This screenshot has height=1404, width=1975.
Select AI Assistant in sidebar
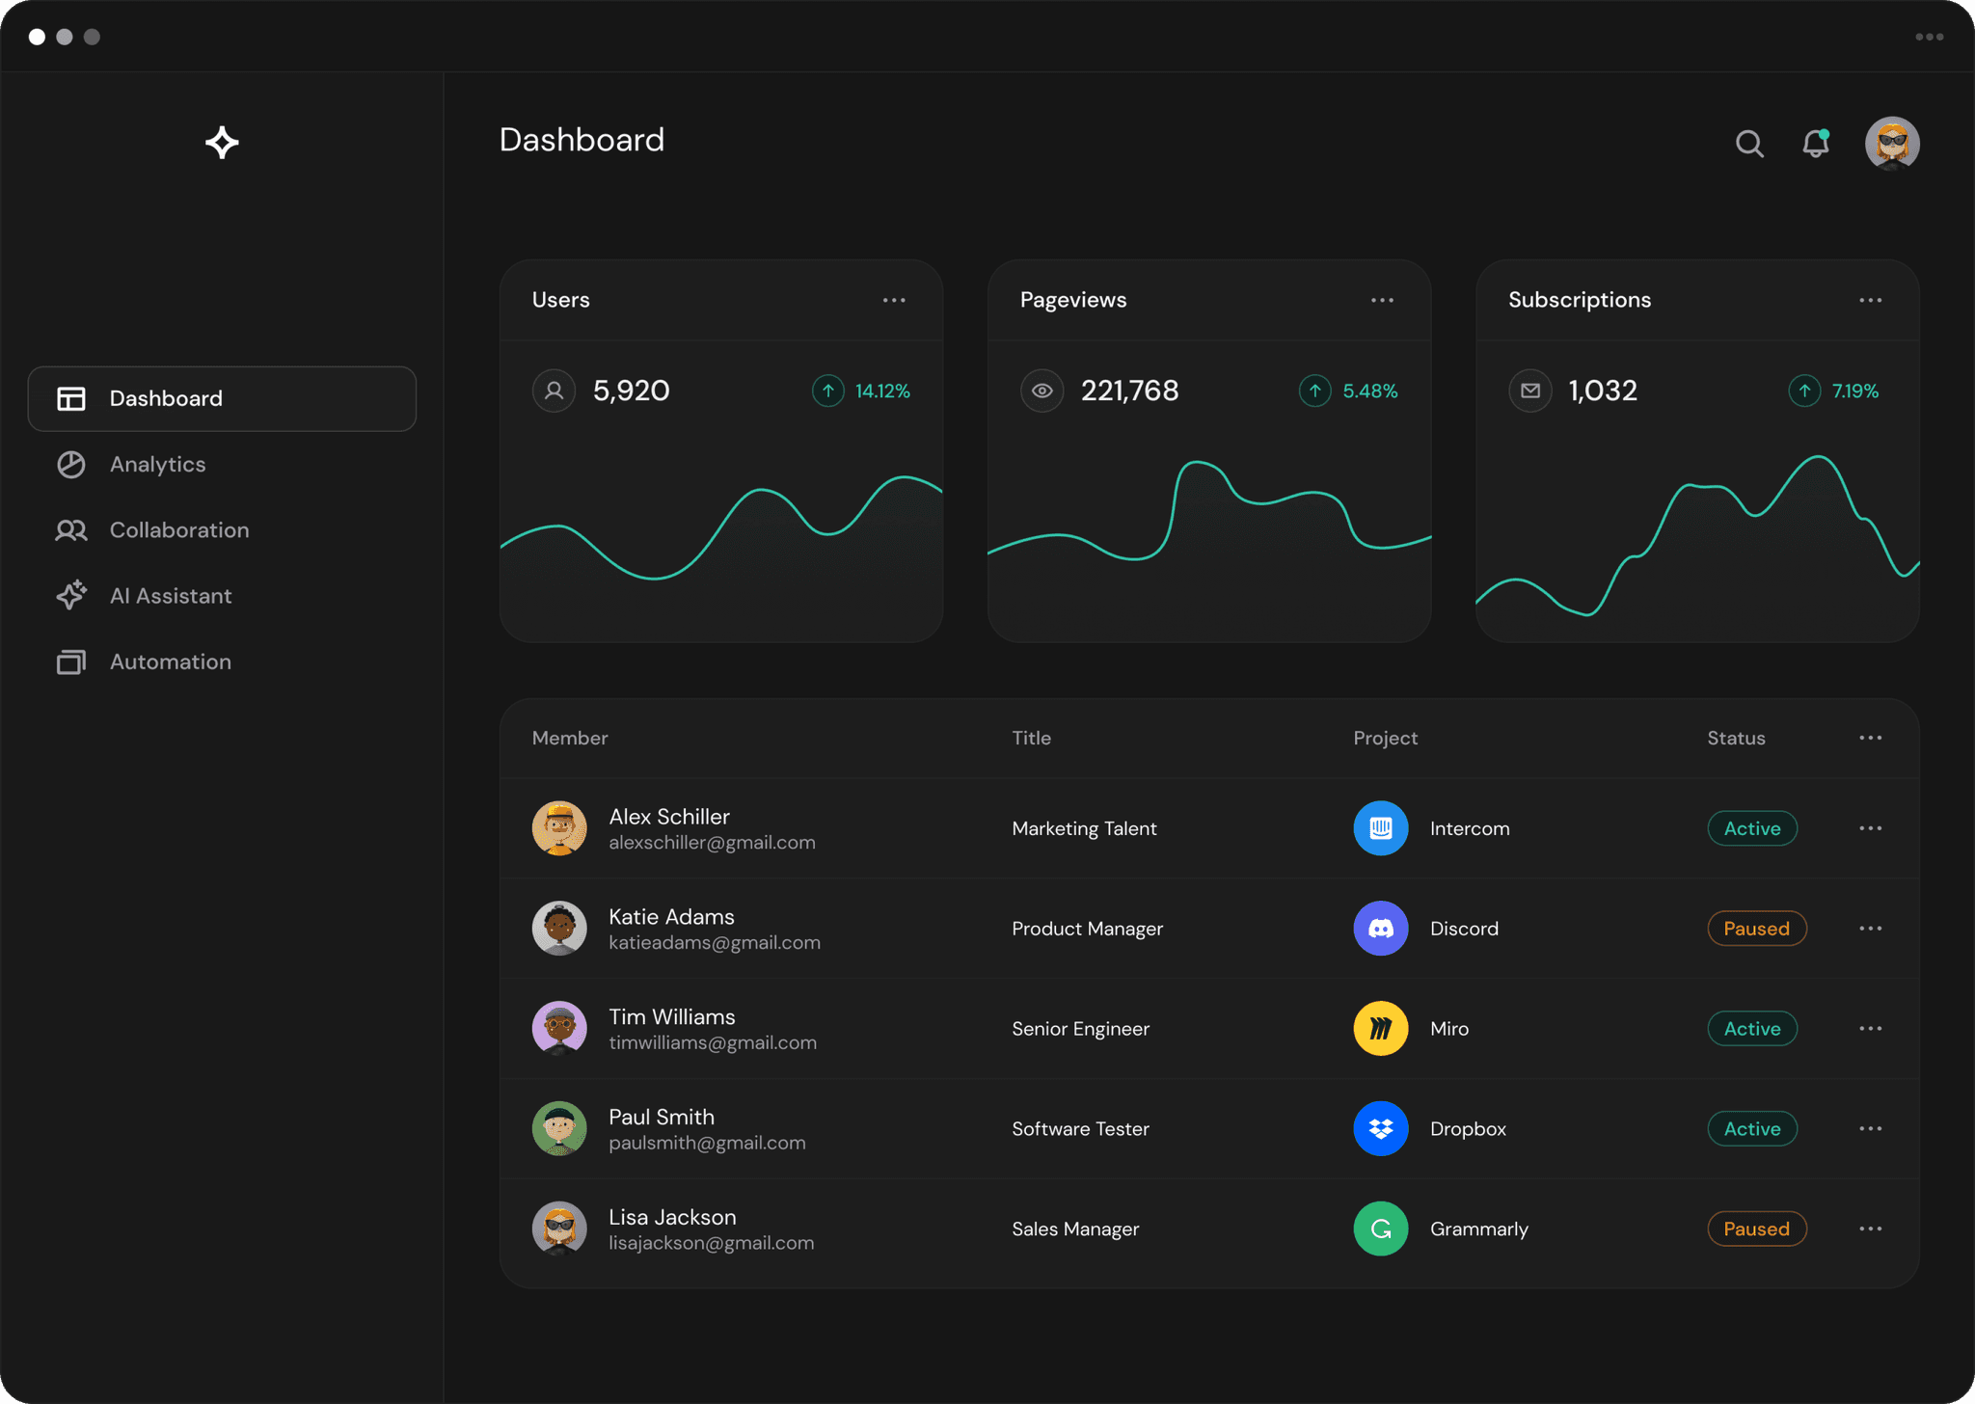click(171, 596)
